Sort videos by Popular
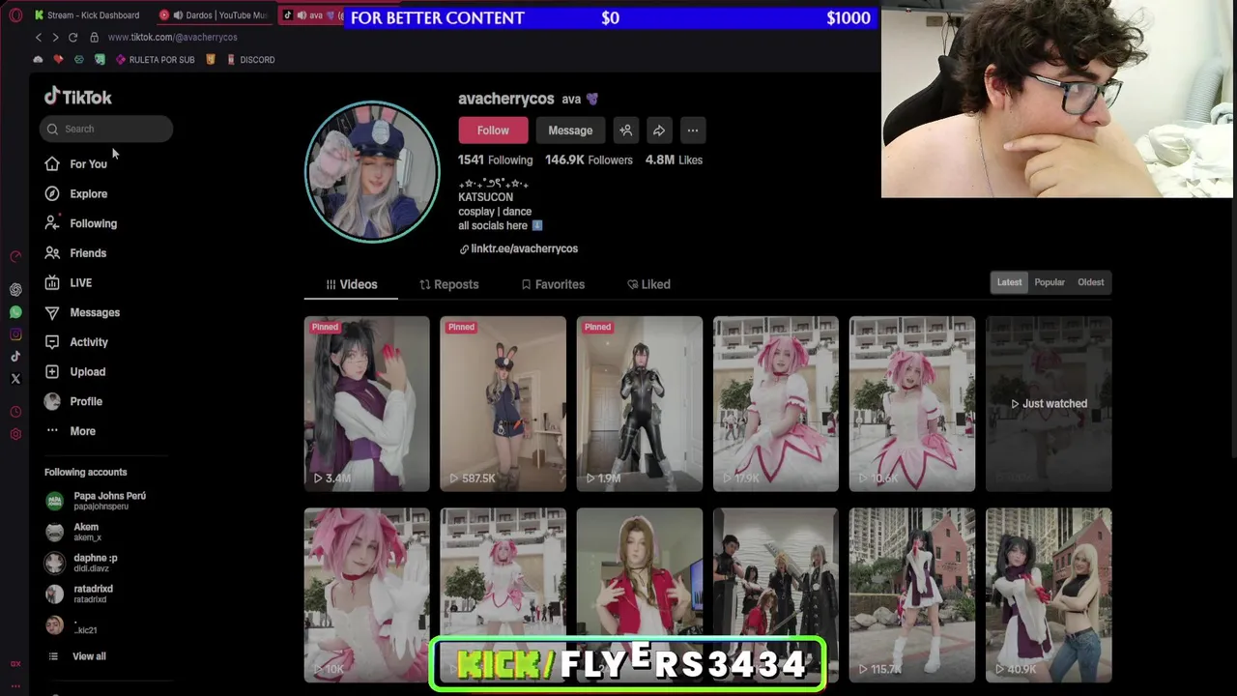Image resolution: width=1237 pixels, height=696 pixels. coord(1050,282)
